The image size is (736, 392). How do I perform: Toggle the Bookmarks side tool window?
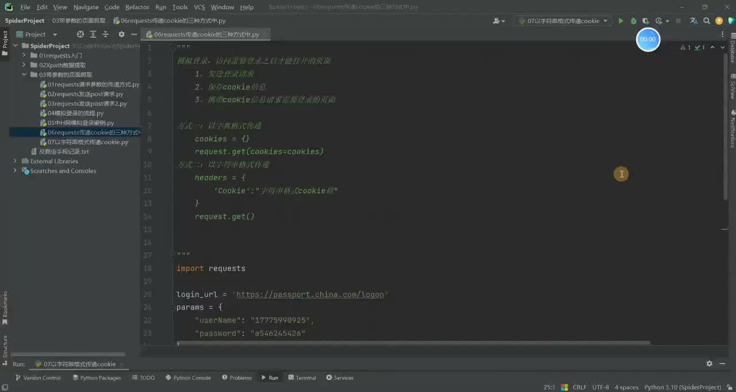click(x=5, y=308)
